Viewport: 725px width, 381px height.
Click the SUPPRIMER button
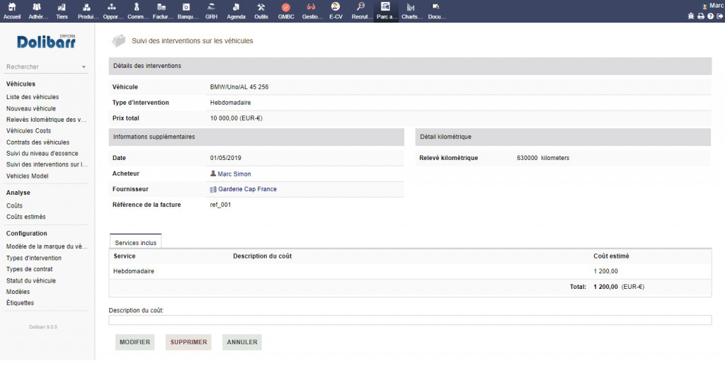(x=188, y=342)
